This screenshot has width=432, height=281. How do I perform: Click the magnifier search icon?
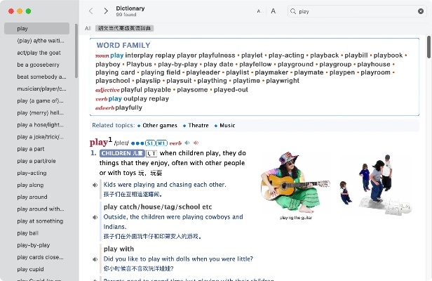coord(293,11)
